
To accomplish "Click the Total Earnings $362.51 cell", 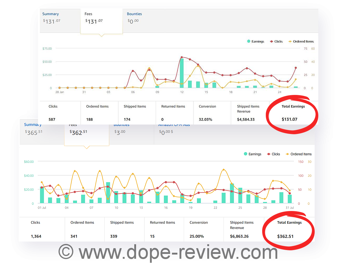I will (289, 229).
